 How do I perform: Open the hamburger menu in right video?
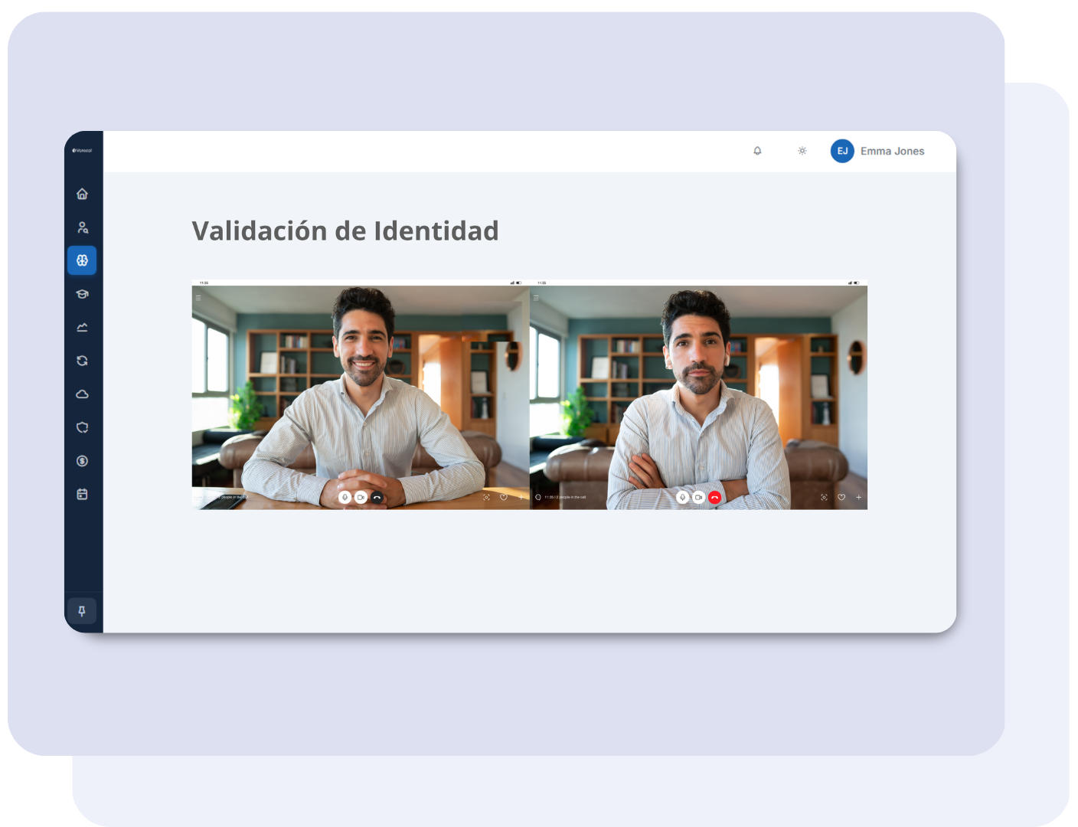[x=536, y=298]
